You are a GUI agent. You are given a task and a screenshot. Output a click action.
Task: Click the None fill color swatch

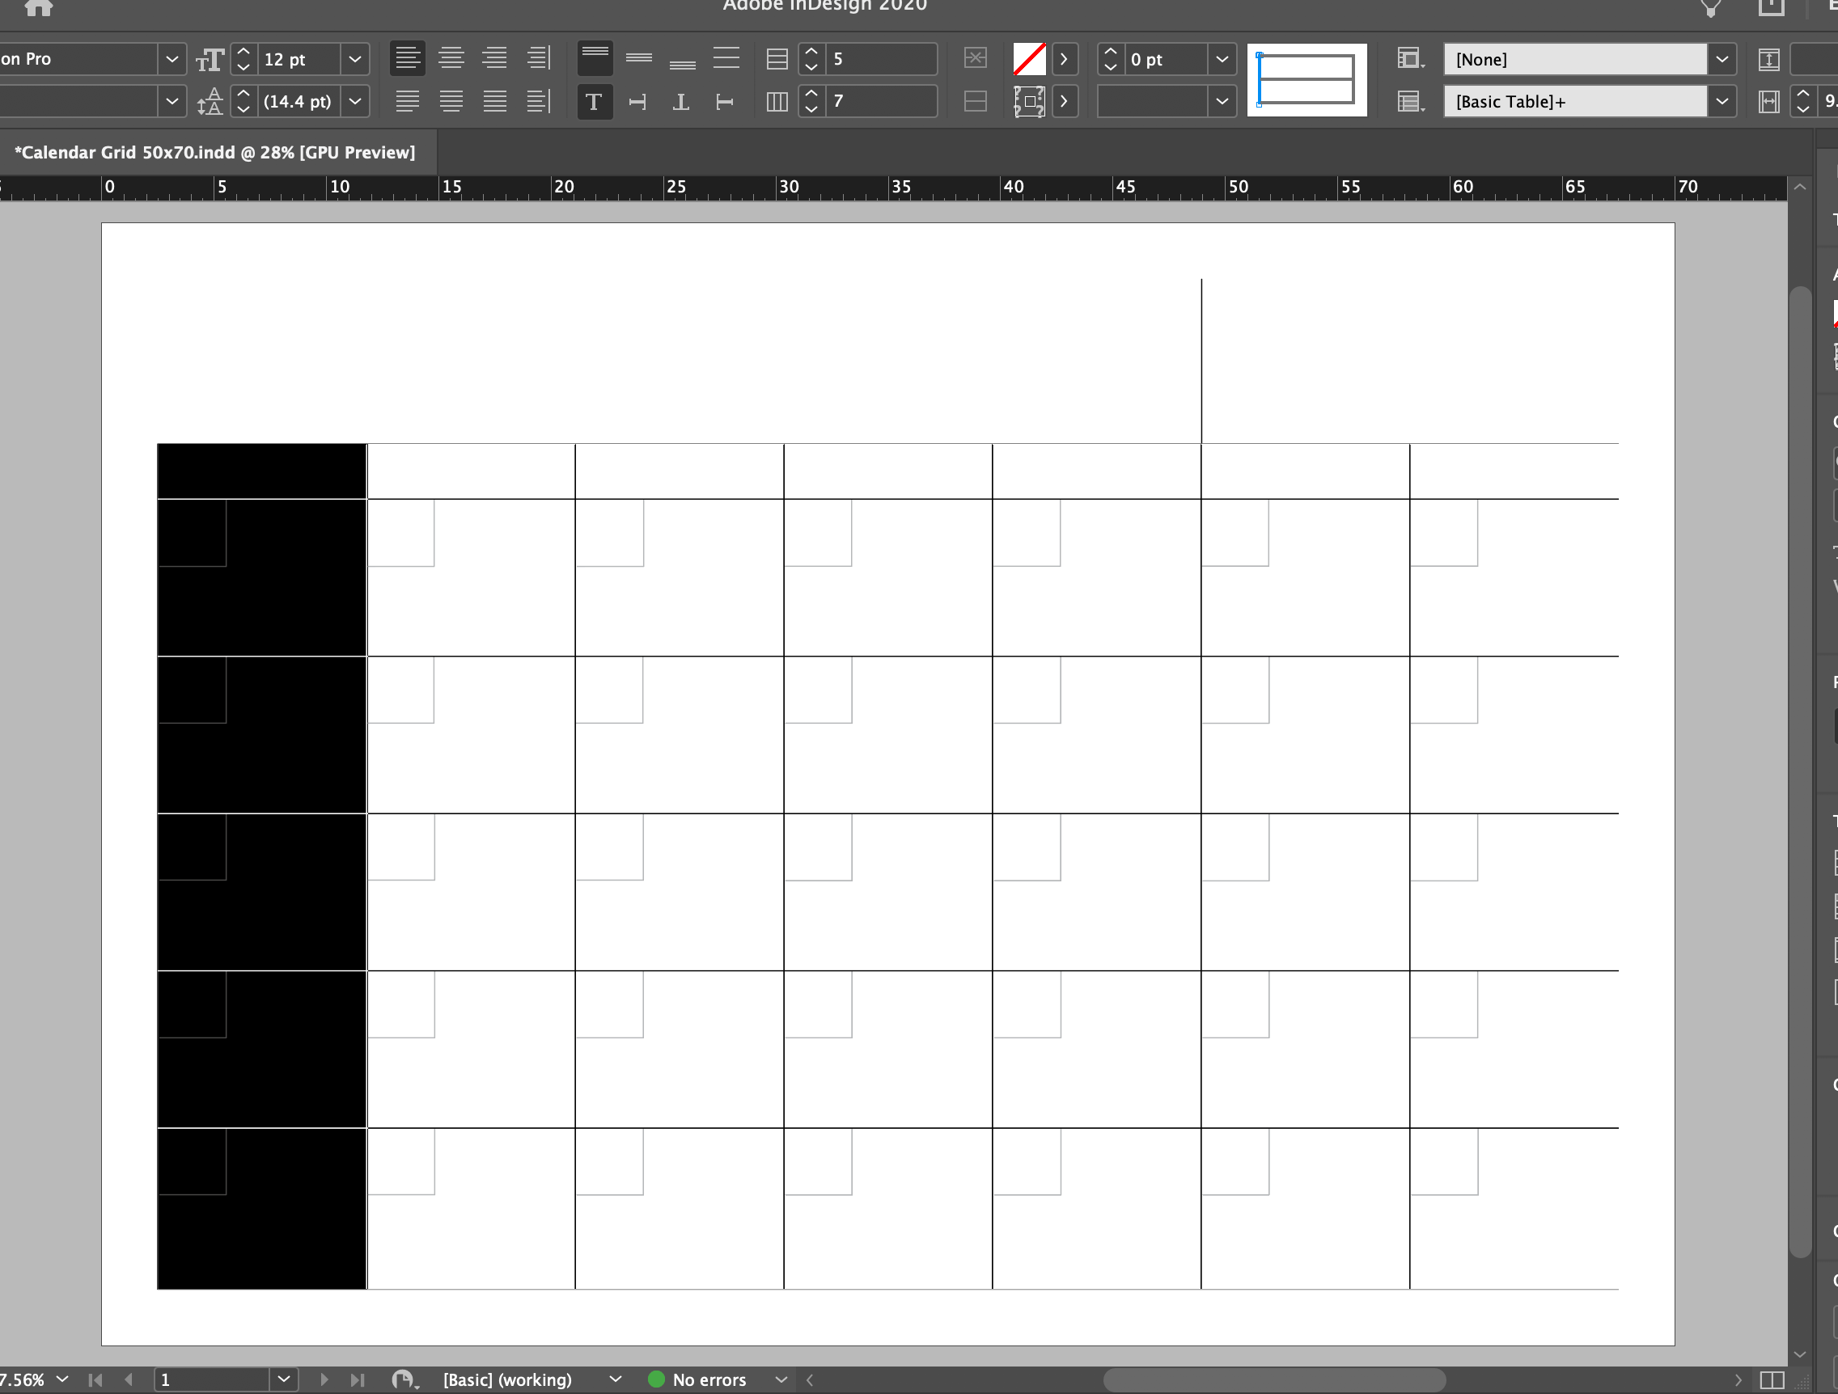tap(1029, 59)
